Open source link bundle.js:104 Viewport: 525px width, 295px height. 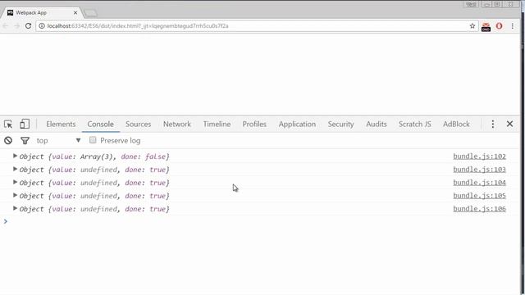[x=479, y=182]
